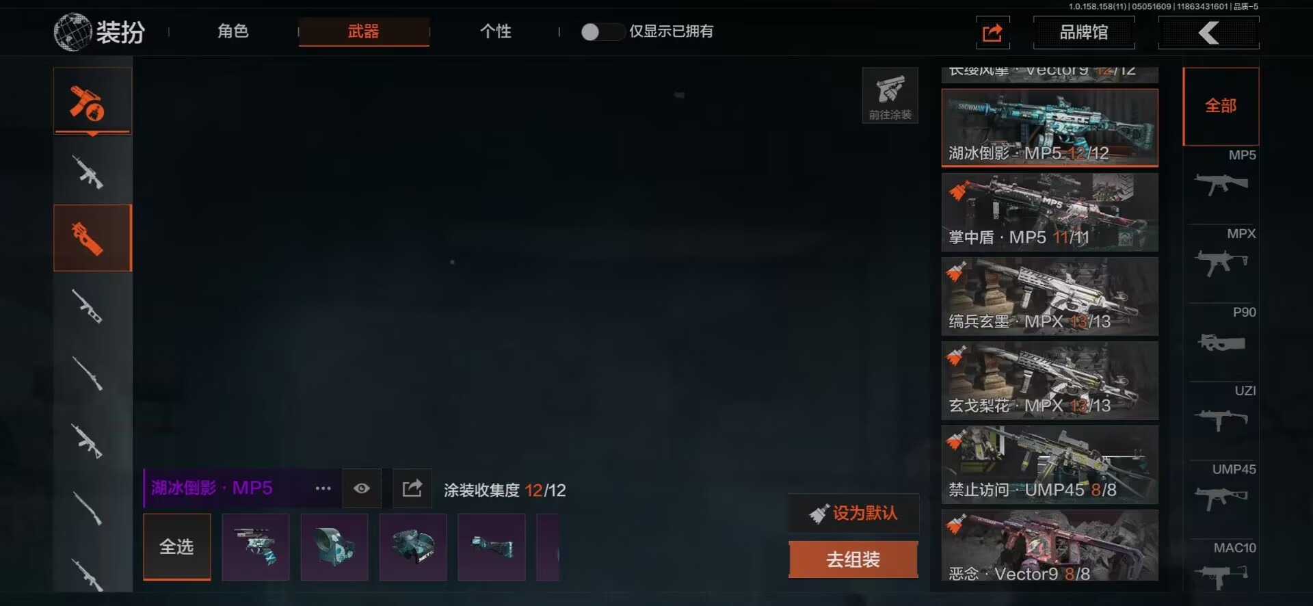Open the 品牌馆 button

pos(1084,32)
